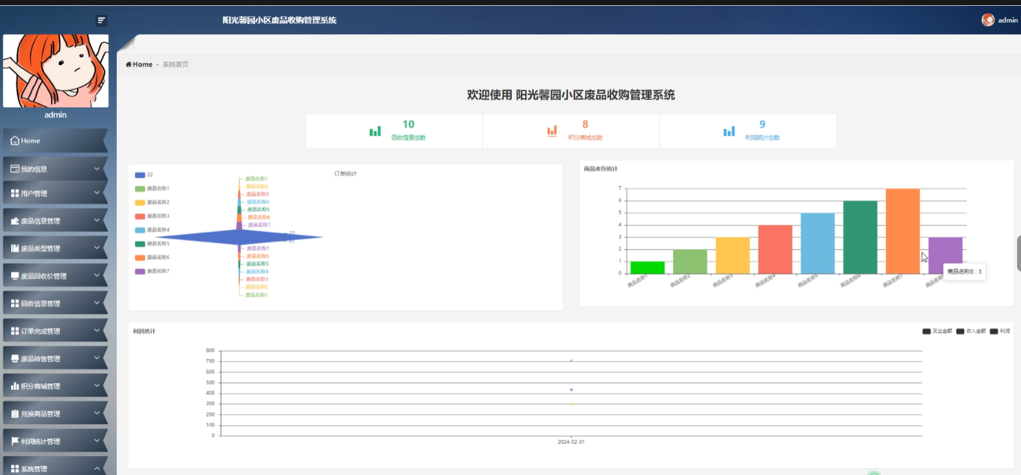
Task: Click the orange bar for 商品名称7
Action: click(903, 231)
